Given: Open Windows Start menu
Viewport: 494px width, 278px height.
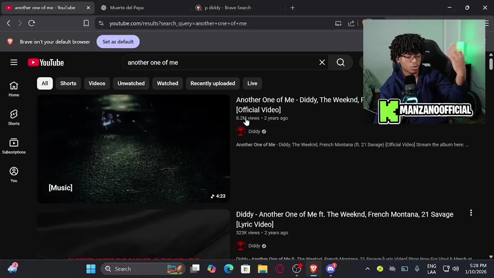Looking at the screenshot, I should point(91,269).
